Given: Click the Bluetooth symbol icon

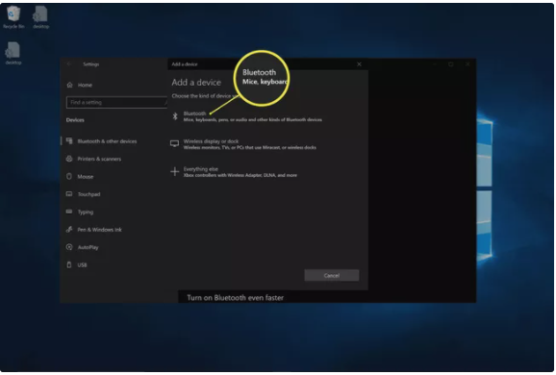Looking at the screenshot, I should (175, 116).
